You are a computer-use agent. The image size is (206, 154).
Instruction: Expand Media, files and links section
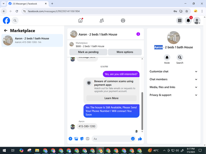173,87
